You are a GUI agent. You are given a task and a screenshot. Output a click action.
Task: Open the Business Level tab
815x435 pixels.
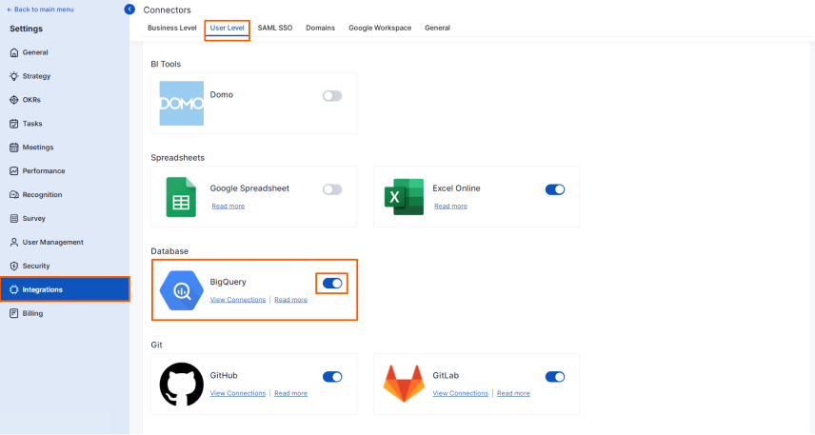click(172, 28)
